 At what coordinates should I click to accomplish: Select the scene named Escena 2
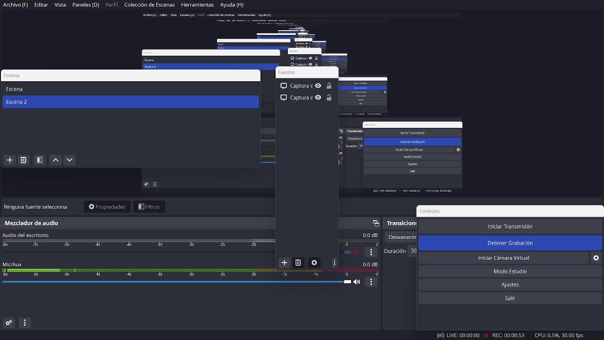coord(131,102)
